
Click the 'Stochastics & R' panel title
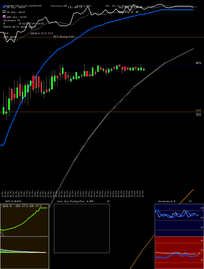166,201
